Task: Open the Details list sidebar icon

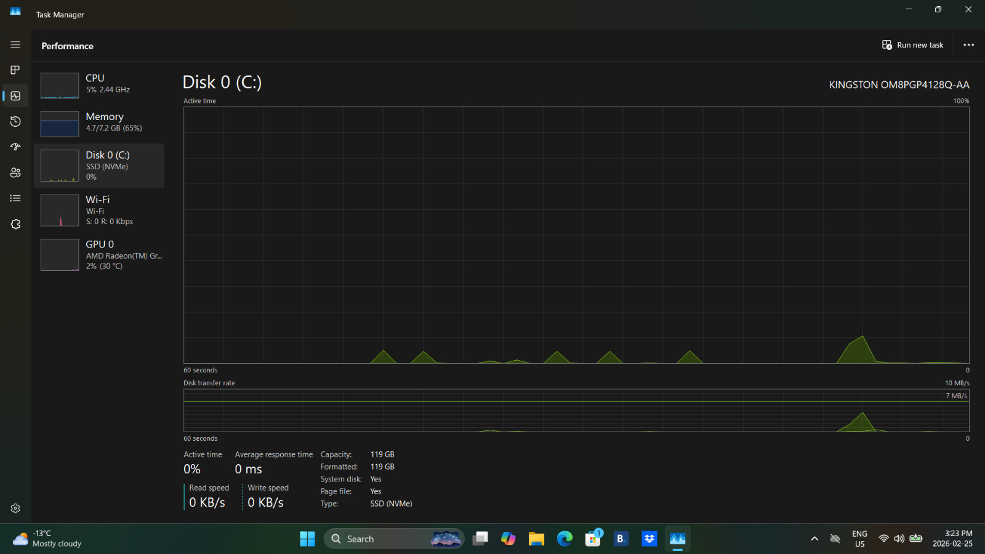Action: (x=15, y=198)
